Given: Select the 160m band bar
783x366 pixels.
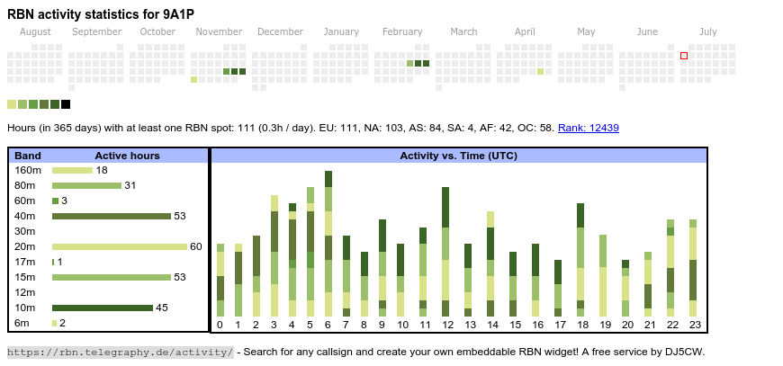Looking at the screenshot, I should pyautogui.click(x=72, y=170).
